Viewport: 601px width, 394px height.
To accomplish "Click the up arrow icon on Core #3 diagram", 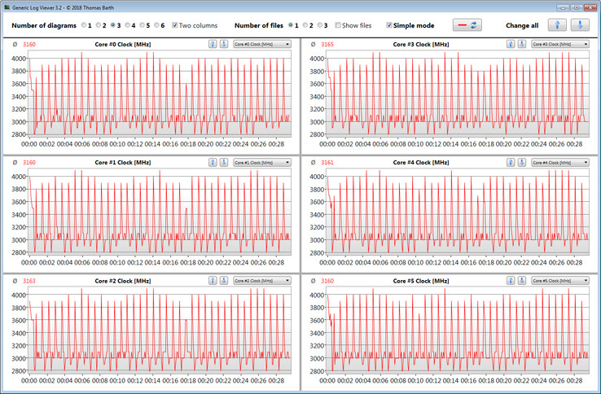I will [511, 44].
